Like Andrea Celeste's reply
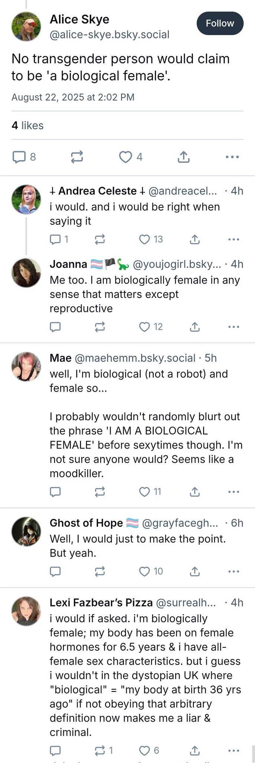Viewport: 255px width, 763px height. point(144,239)
